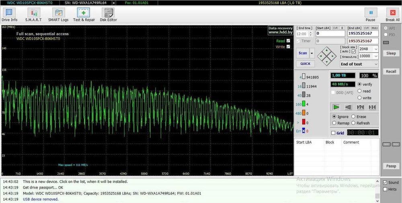The width and height of the screenshot is (402, 203).
Task: Click the dark gray 40 ms block swatch
Action: pyautogui.click(x=304, y=94)
